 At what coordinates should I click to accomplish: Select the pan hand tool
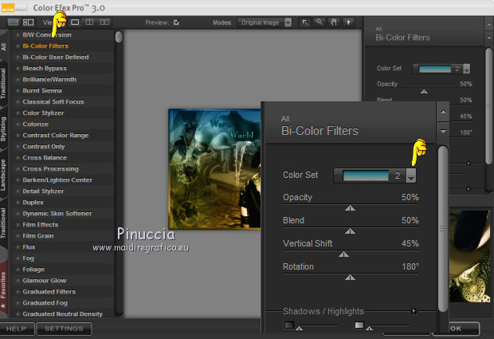[333, 22]
